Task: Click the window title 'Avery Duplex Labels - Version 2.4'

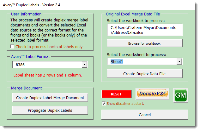Action: [x=31, y=5]
